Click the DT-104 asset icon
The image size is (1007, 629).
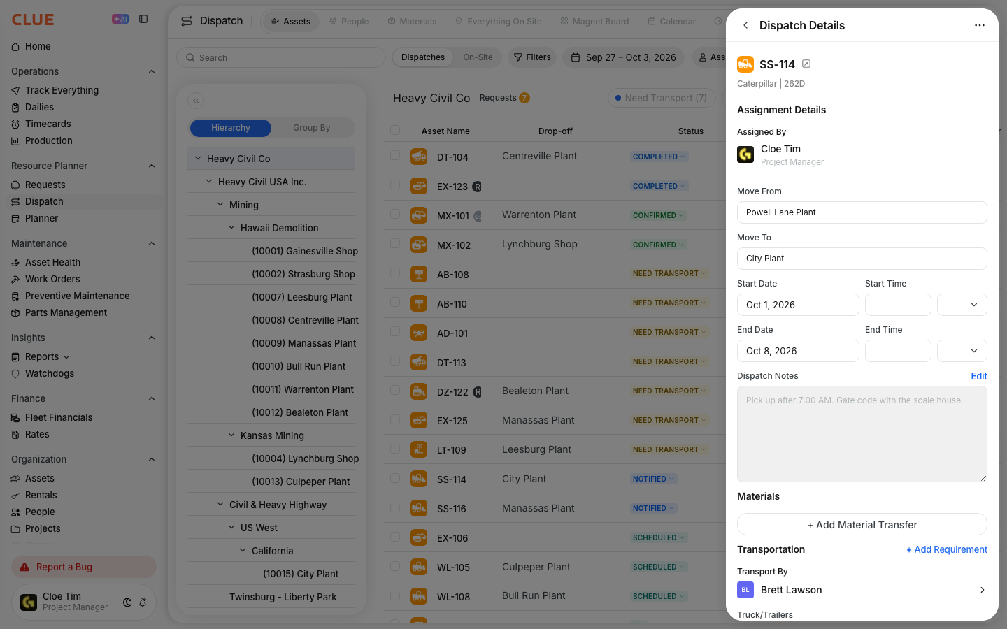click(x=419, y=157)
